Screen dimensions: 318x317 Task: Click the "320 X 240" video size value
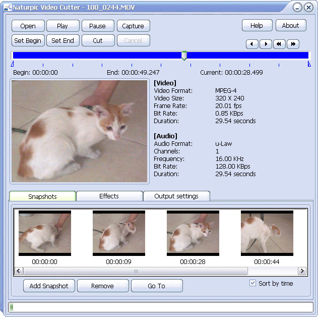tap(230, 98)
